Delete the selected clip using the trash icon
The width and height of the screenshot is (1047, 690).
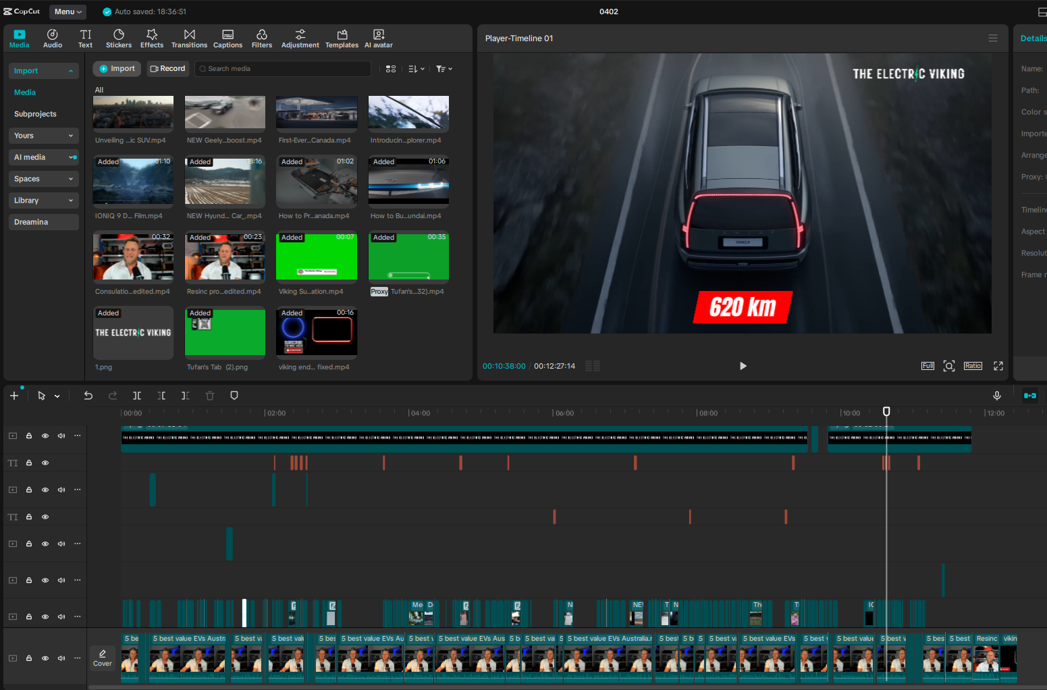209,396
